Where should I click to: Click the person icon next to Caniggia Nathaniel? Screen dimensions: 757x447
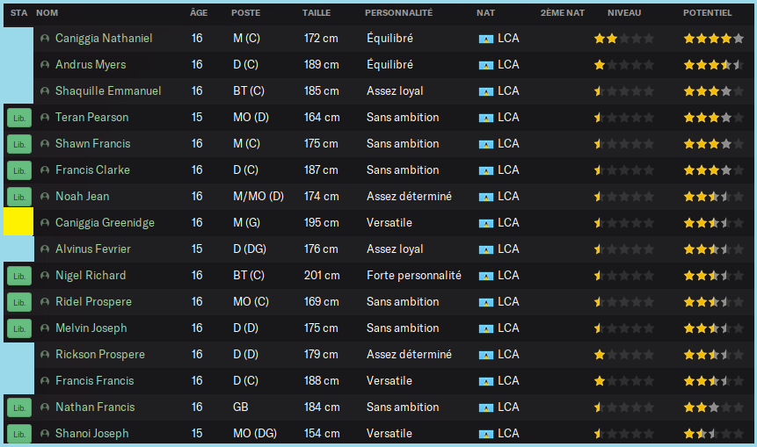(45, 39)
